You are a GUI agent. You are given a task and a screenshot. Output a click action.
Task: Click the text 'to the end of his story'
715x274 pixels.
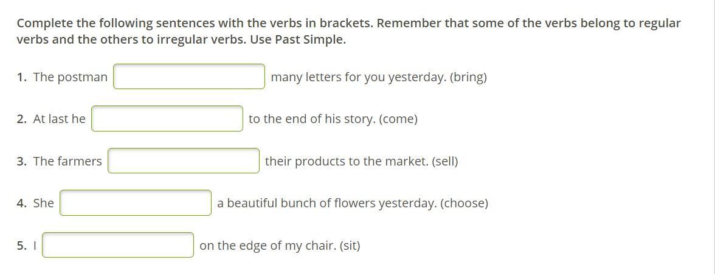click(x=313, y=119)
